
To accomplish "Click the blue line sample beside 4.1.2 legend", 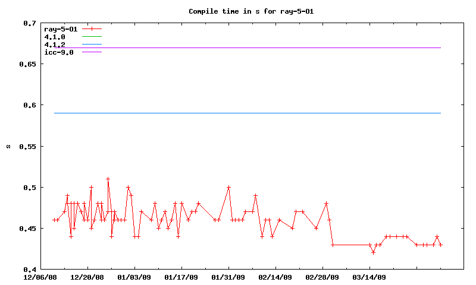I will (92, 45).
